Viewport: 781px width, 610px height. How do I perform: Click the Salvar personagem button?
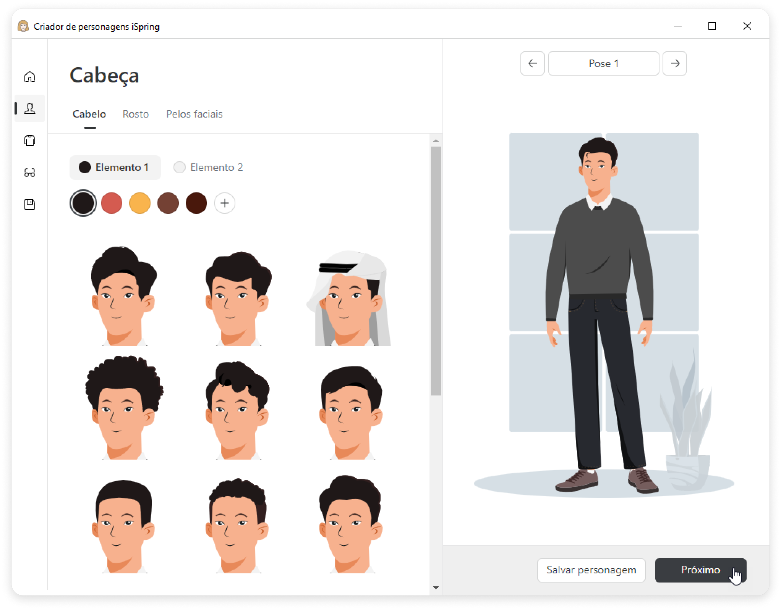(x=591, y=570)
